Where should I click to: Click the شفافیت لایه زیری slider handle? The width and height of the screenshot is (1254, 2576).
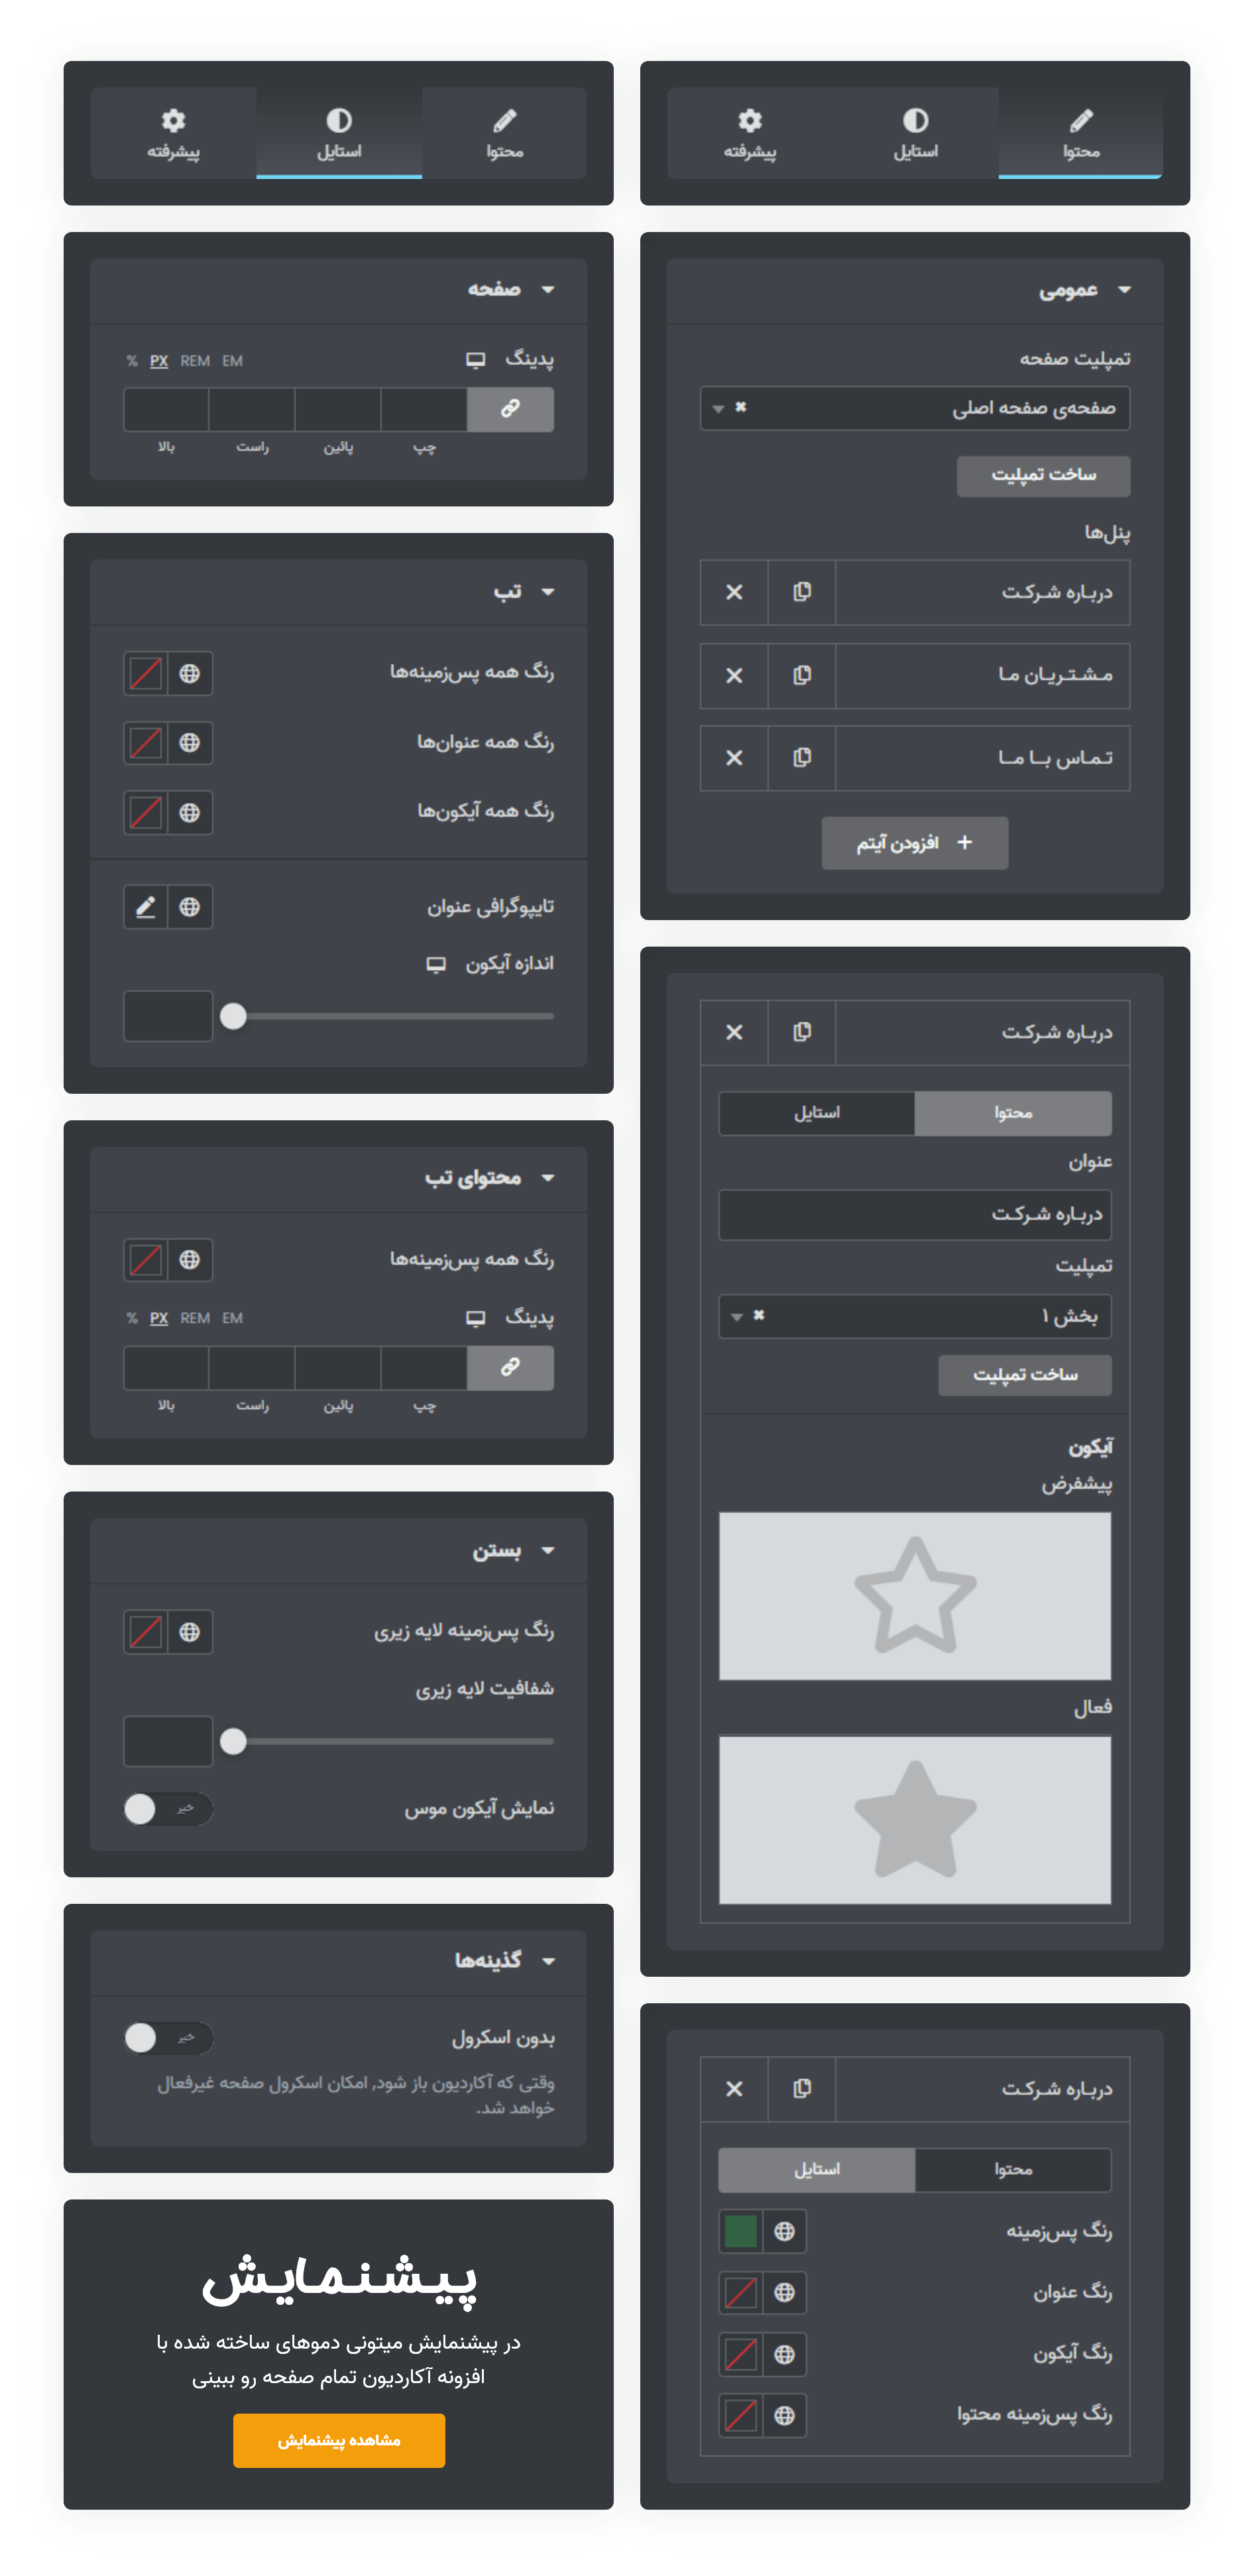[x=233, y=1741]
